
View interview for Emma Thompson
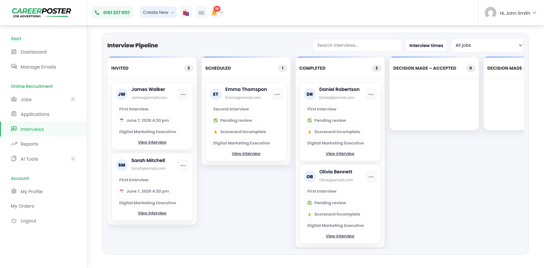[246, 154]
